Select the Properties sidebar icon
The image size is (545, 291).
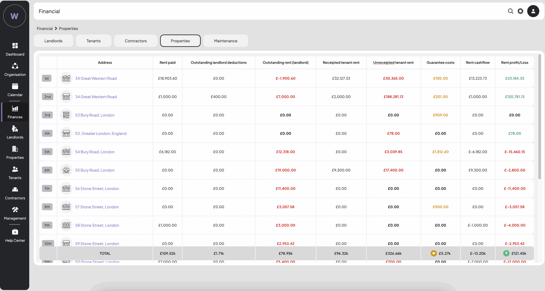click(15, 153)
